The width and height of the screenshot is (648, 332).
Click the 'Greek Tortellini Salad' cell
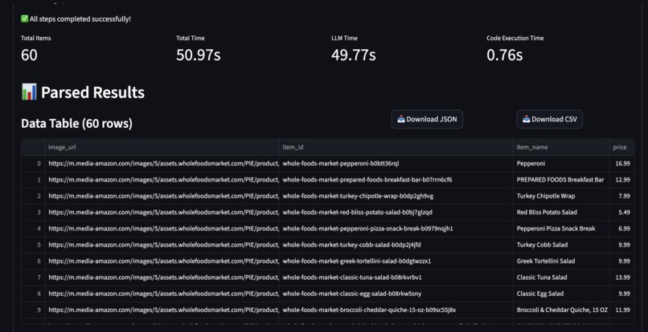point(561,261)
